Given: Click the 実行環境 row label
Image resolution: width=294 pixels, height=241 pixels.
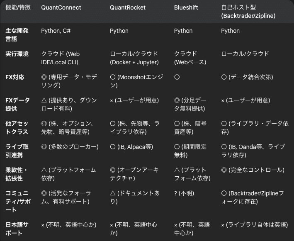Looking at the screenshot, I should [x=17, y=54].
